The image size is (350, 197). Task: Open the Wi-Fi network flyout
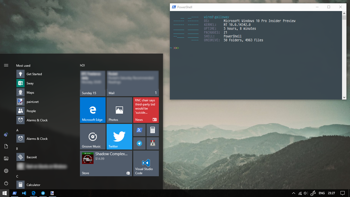(x=300, y=193)
